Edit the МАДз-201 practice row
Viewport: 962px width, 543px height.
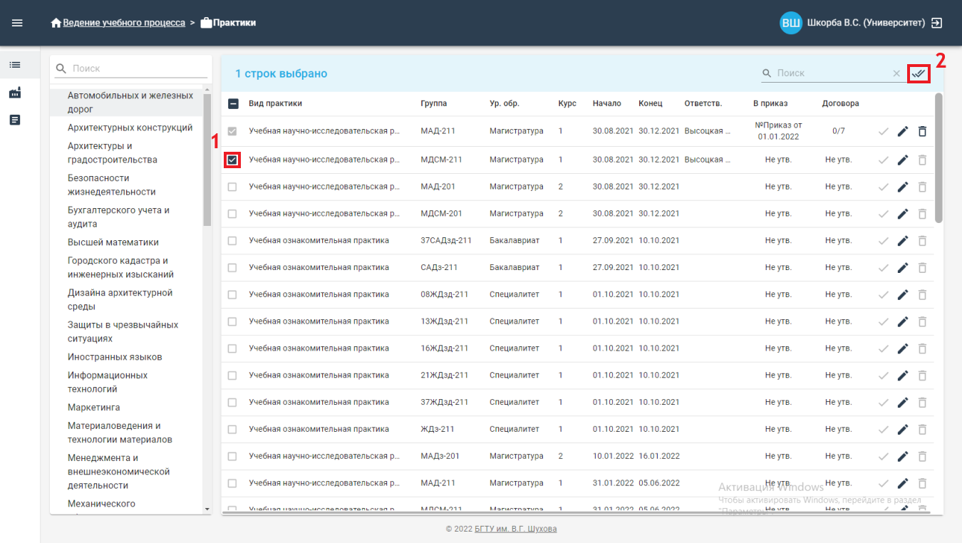[x=903, y=456]
